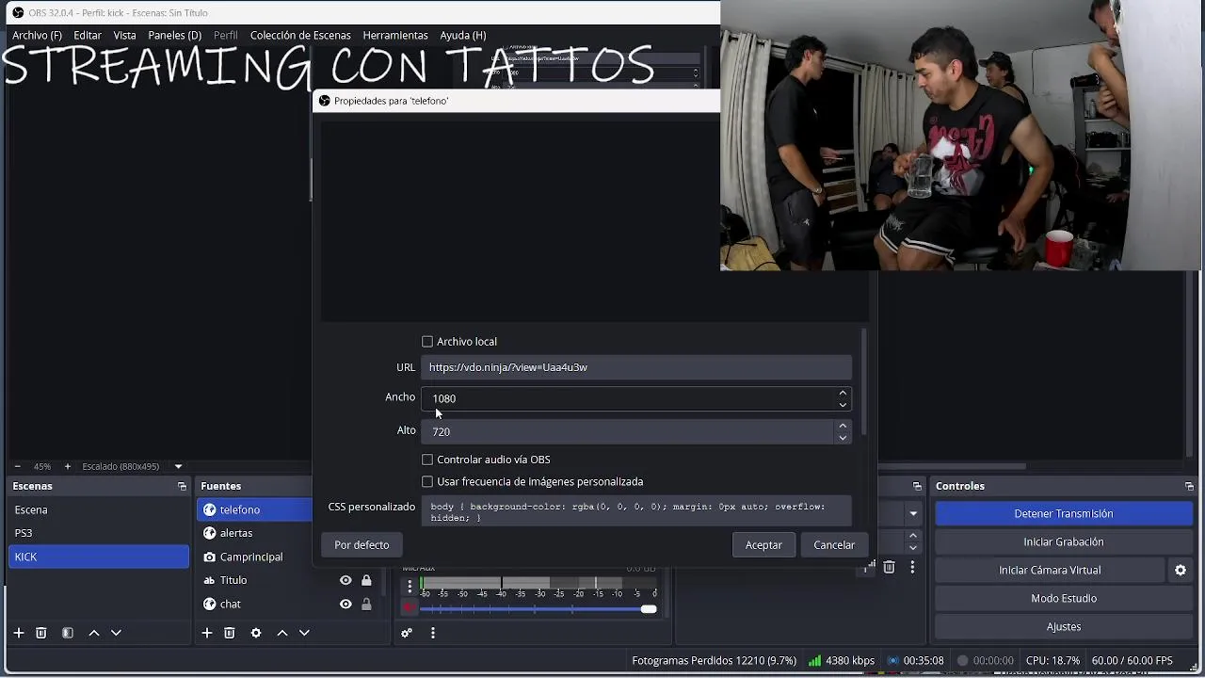The width and height of the screenshot is (1205, 678).
Task: Decrease transition duration with down arrow
Action: [x=912, y=547]
